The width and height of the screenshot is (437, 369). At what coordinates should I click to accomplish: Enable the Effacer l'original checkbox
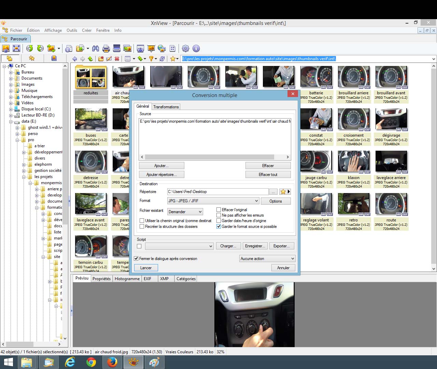coord(219,210)
